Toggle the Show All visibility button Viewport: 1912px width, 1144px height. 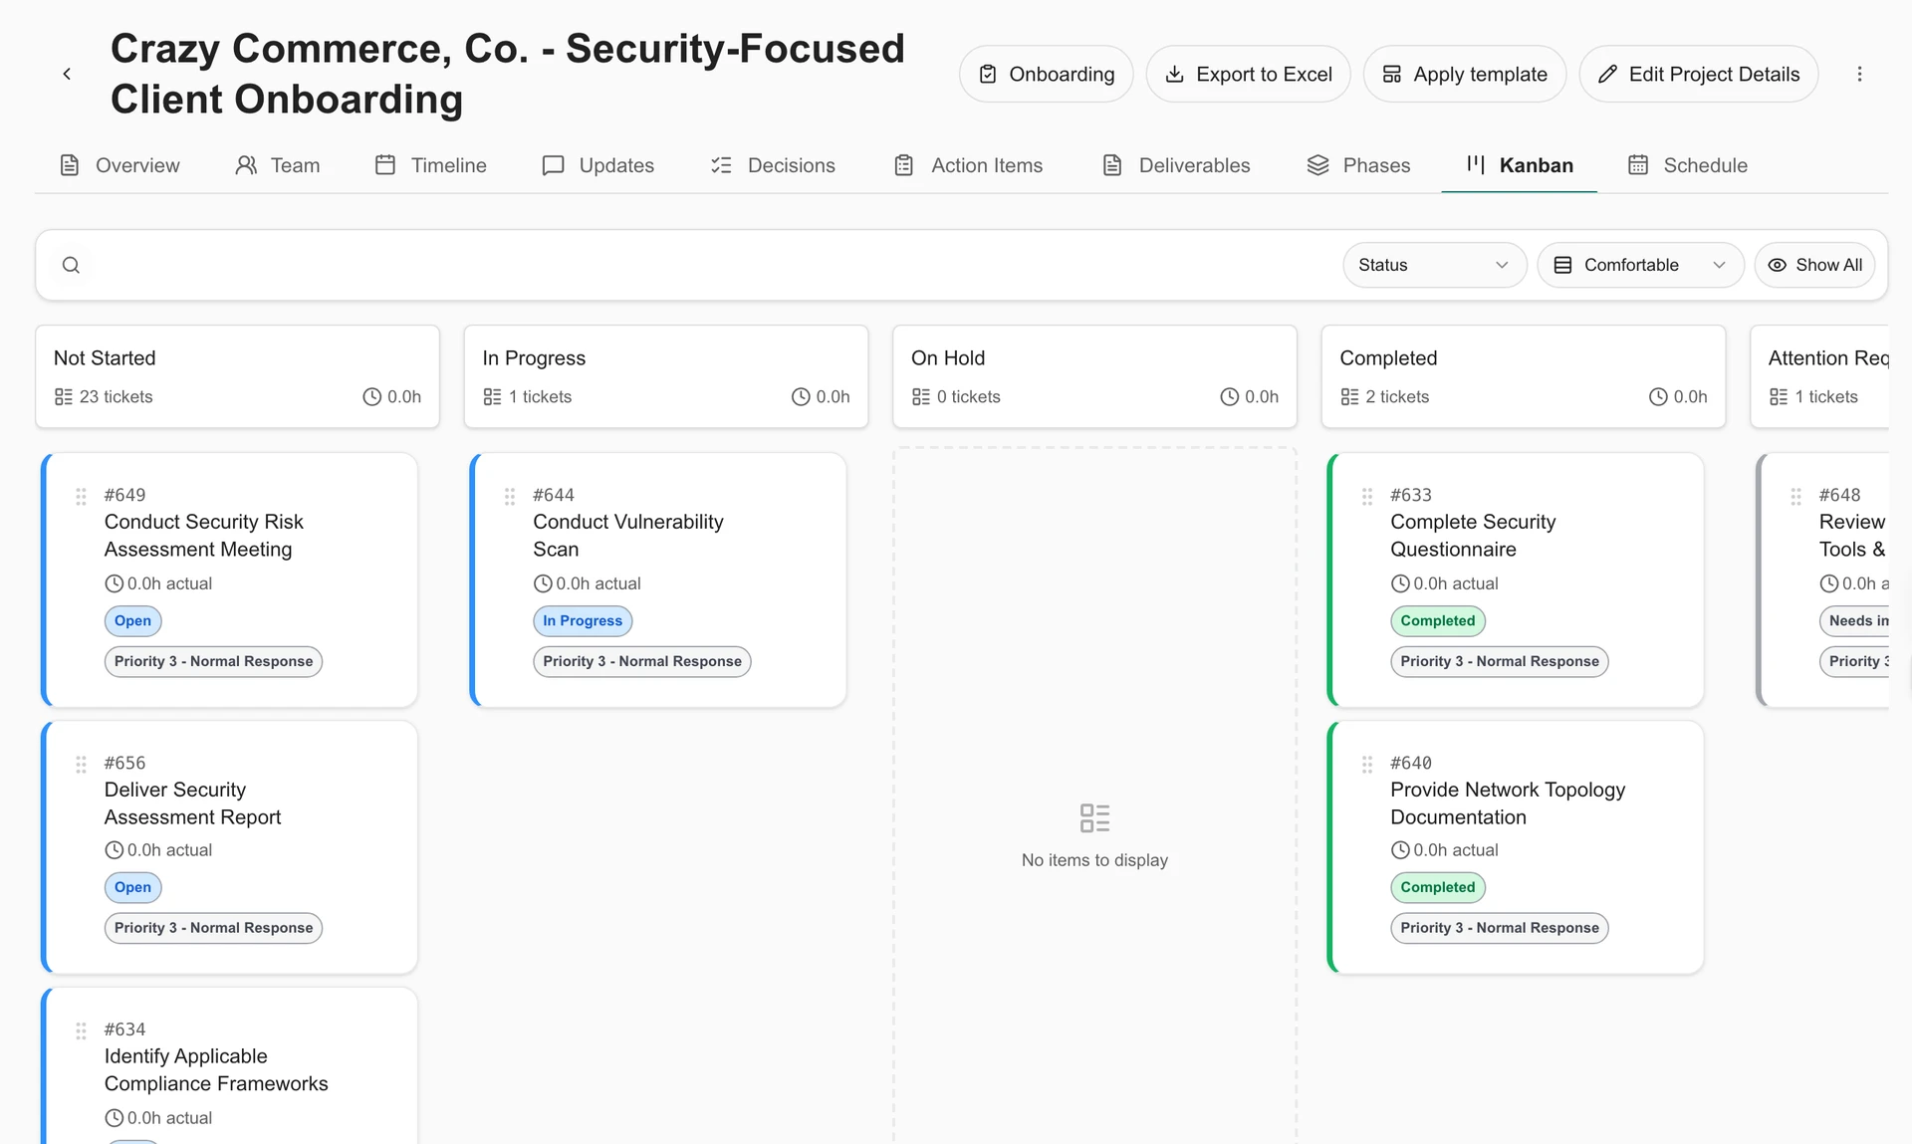pyautogui.click(x=1814, y=265)
